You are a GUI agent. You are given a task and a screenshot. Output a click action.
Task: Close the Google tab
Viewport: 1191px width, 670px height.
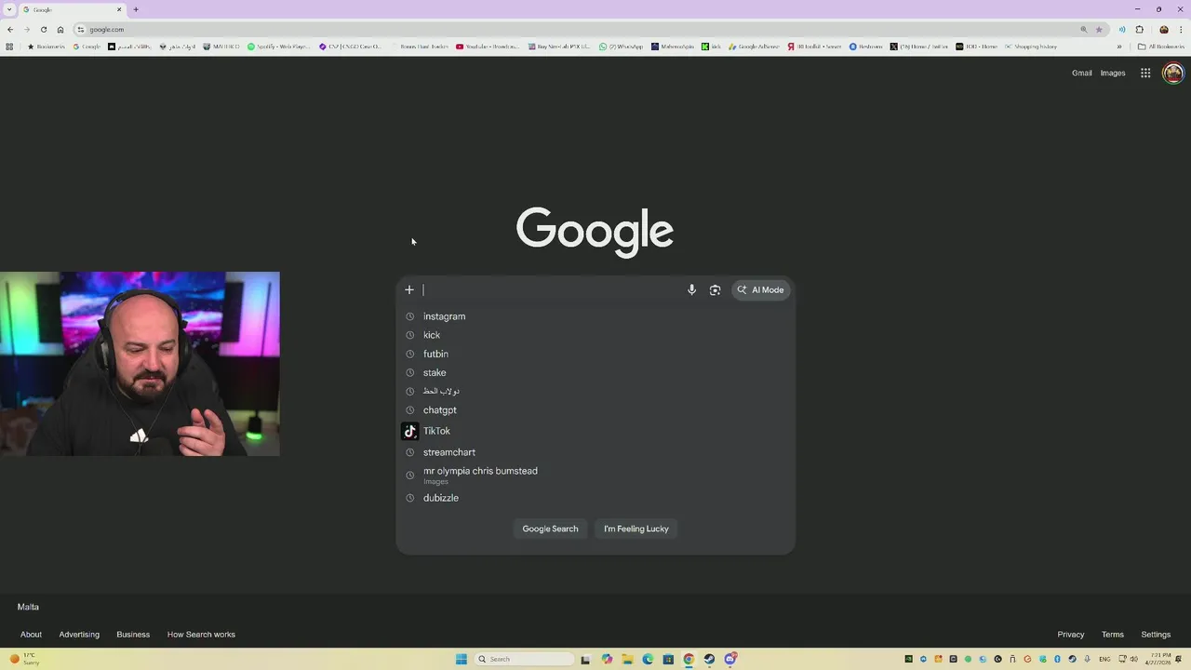click(119, 9)
